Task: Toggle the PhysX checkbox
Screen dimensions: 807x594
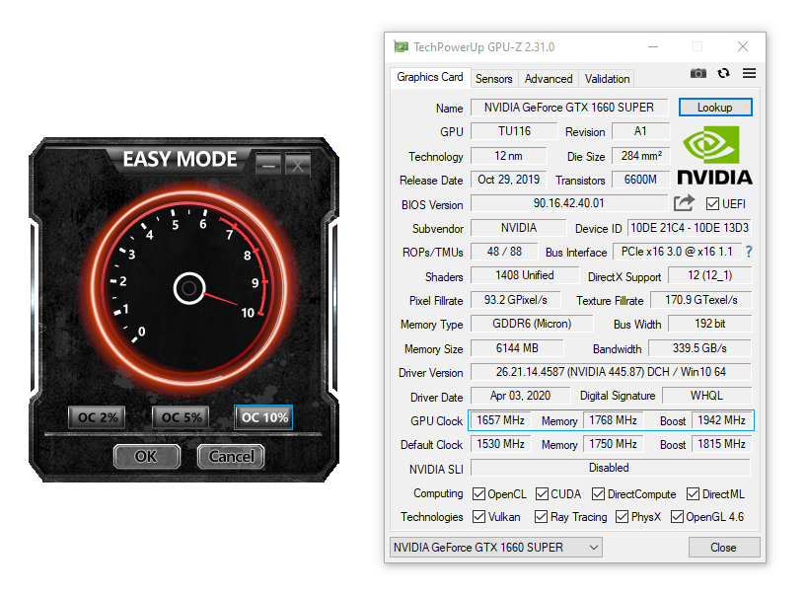Action: [622, 516]
